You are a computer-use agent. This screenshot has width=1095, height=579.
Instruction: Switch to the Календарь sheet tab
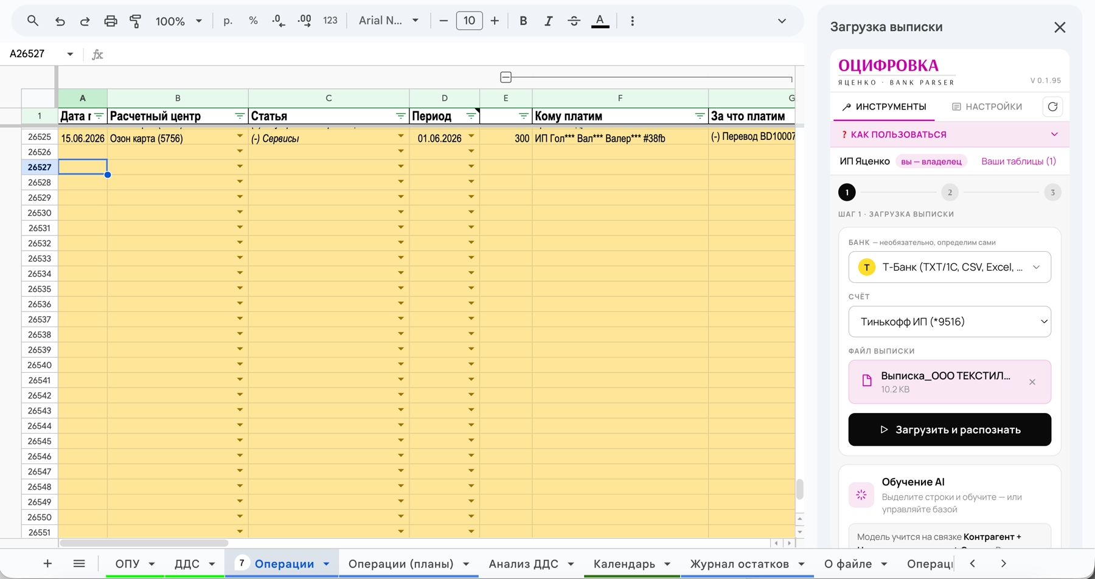tap(624, 564)
